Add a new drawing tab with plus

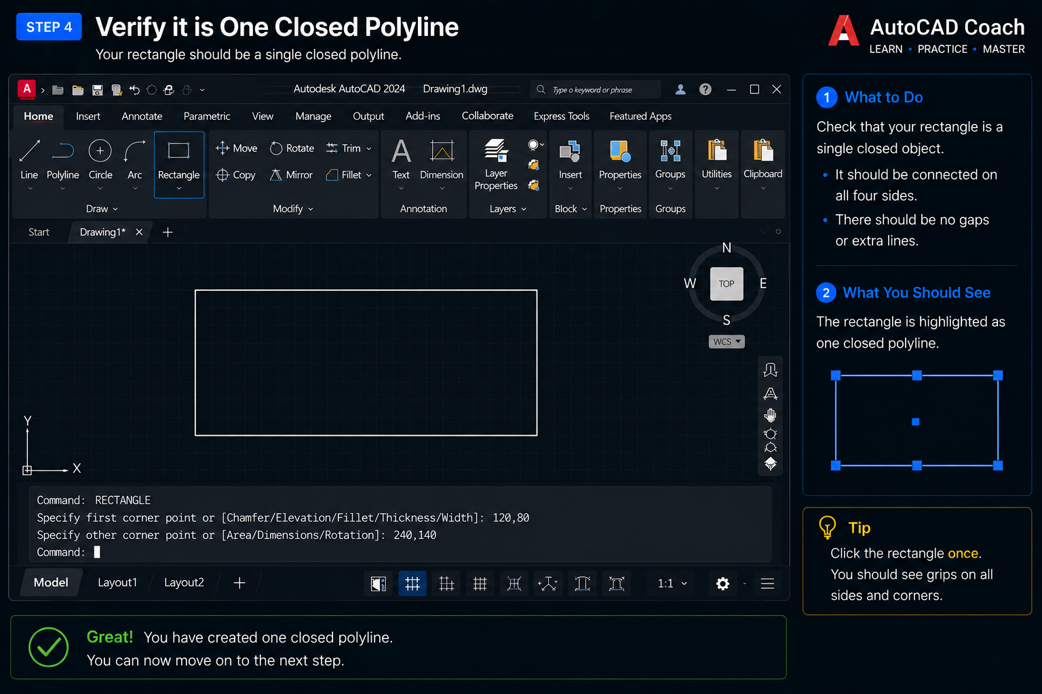168,232
